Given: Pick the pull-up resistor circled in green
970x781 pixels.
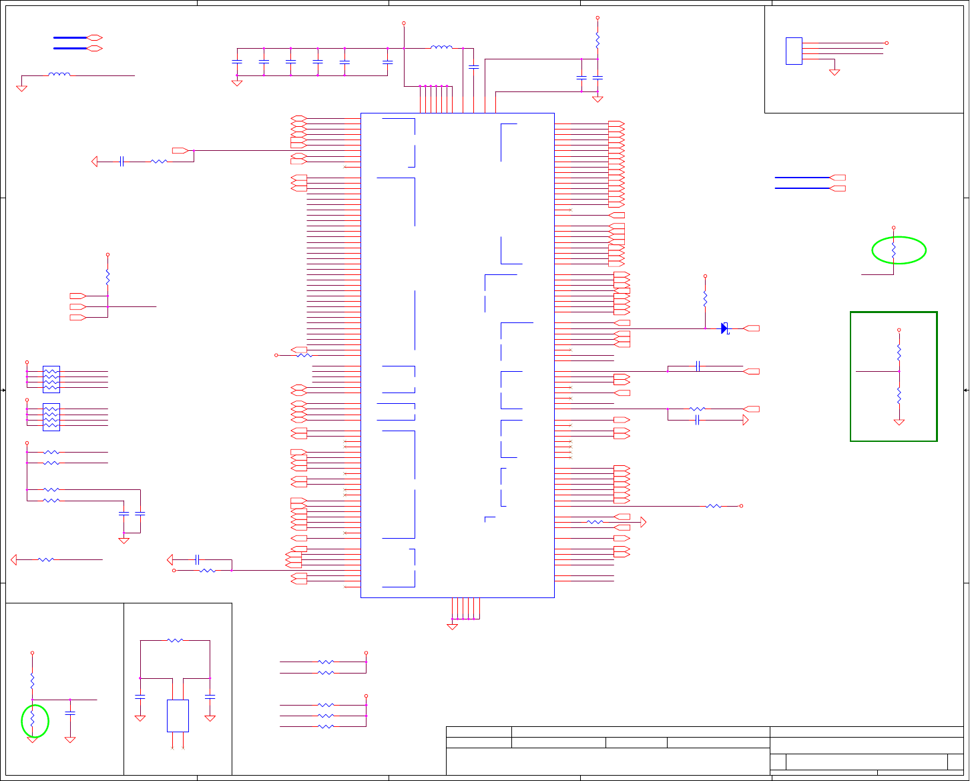Looking at the screenshot, I should (x=893, y=250).
